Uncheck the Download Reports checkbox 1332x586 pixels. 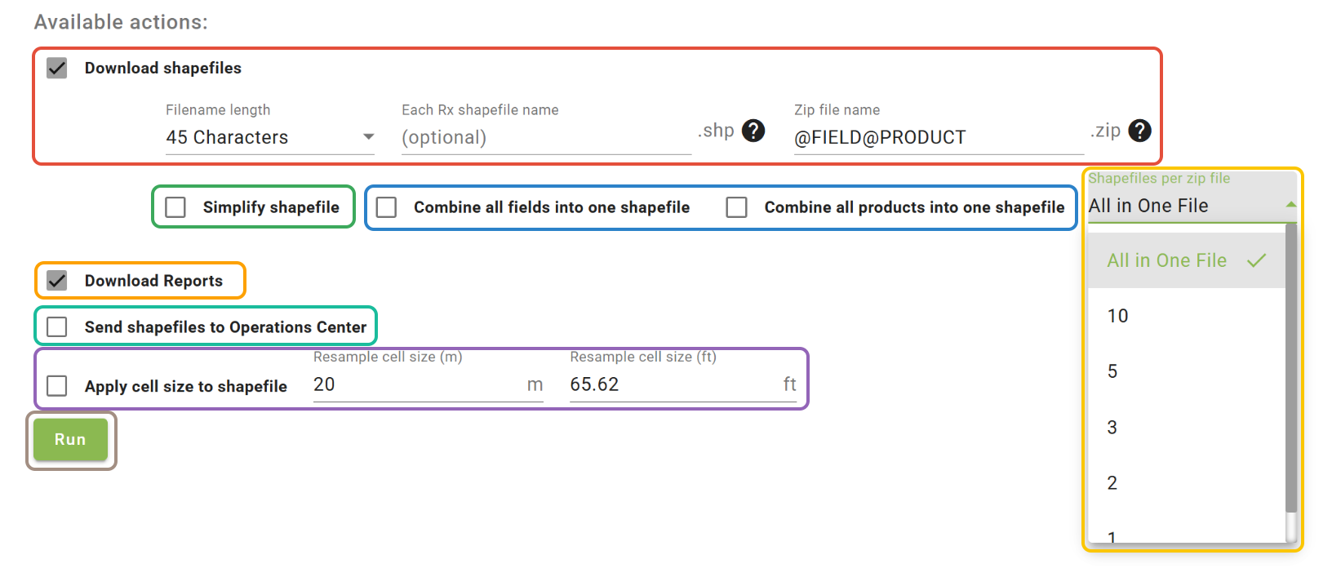coord(57,281)
